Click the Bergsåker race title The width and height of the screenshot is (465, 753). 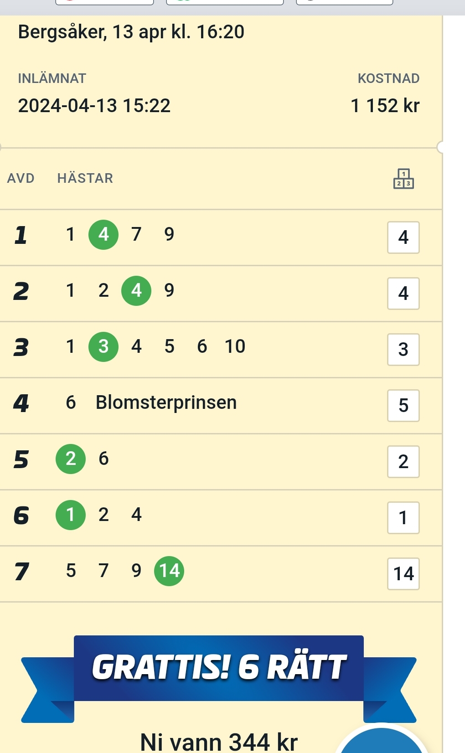(x=131, y=32)
